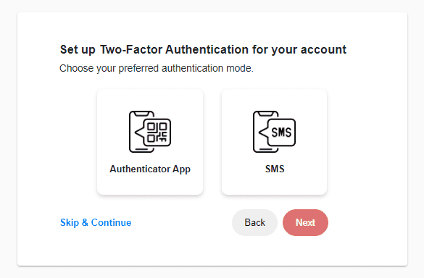Image resolution: width=424 pixels, height=278 pixels.
Task: Click the Two-Factor Authentication setup heading
Action: click(x=203, y=50)
